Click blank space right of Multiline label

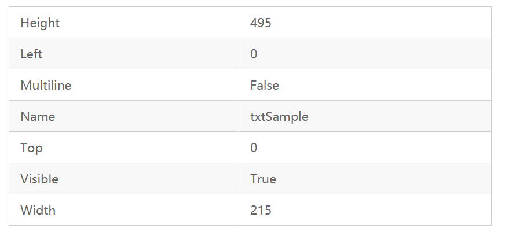155,85
